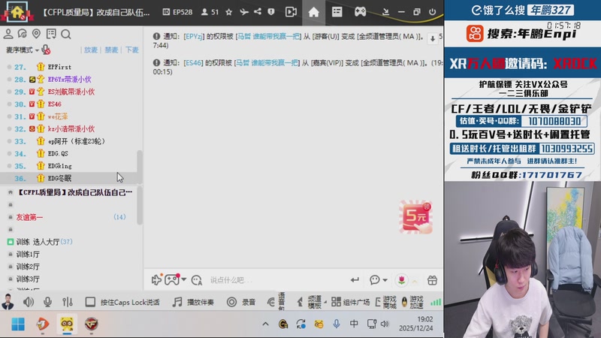The width and height of the screenshot is (601, 338).
Task: Open the headset chat icon in sidebar toolbar
Action: click(23, 34)
